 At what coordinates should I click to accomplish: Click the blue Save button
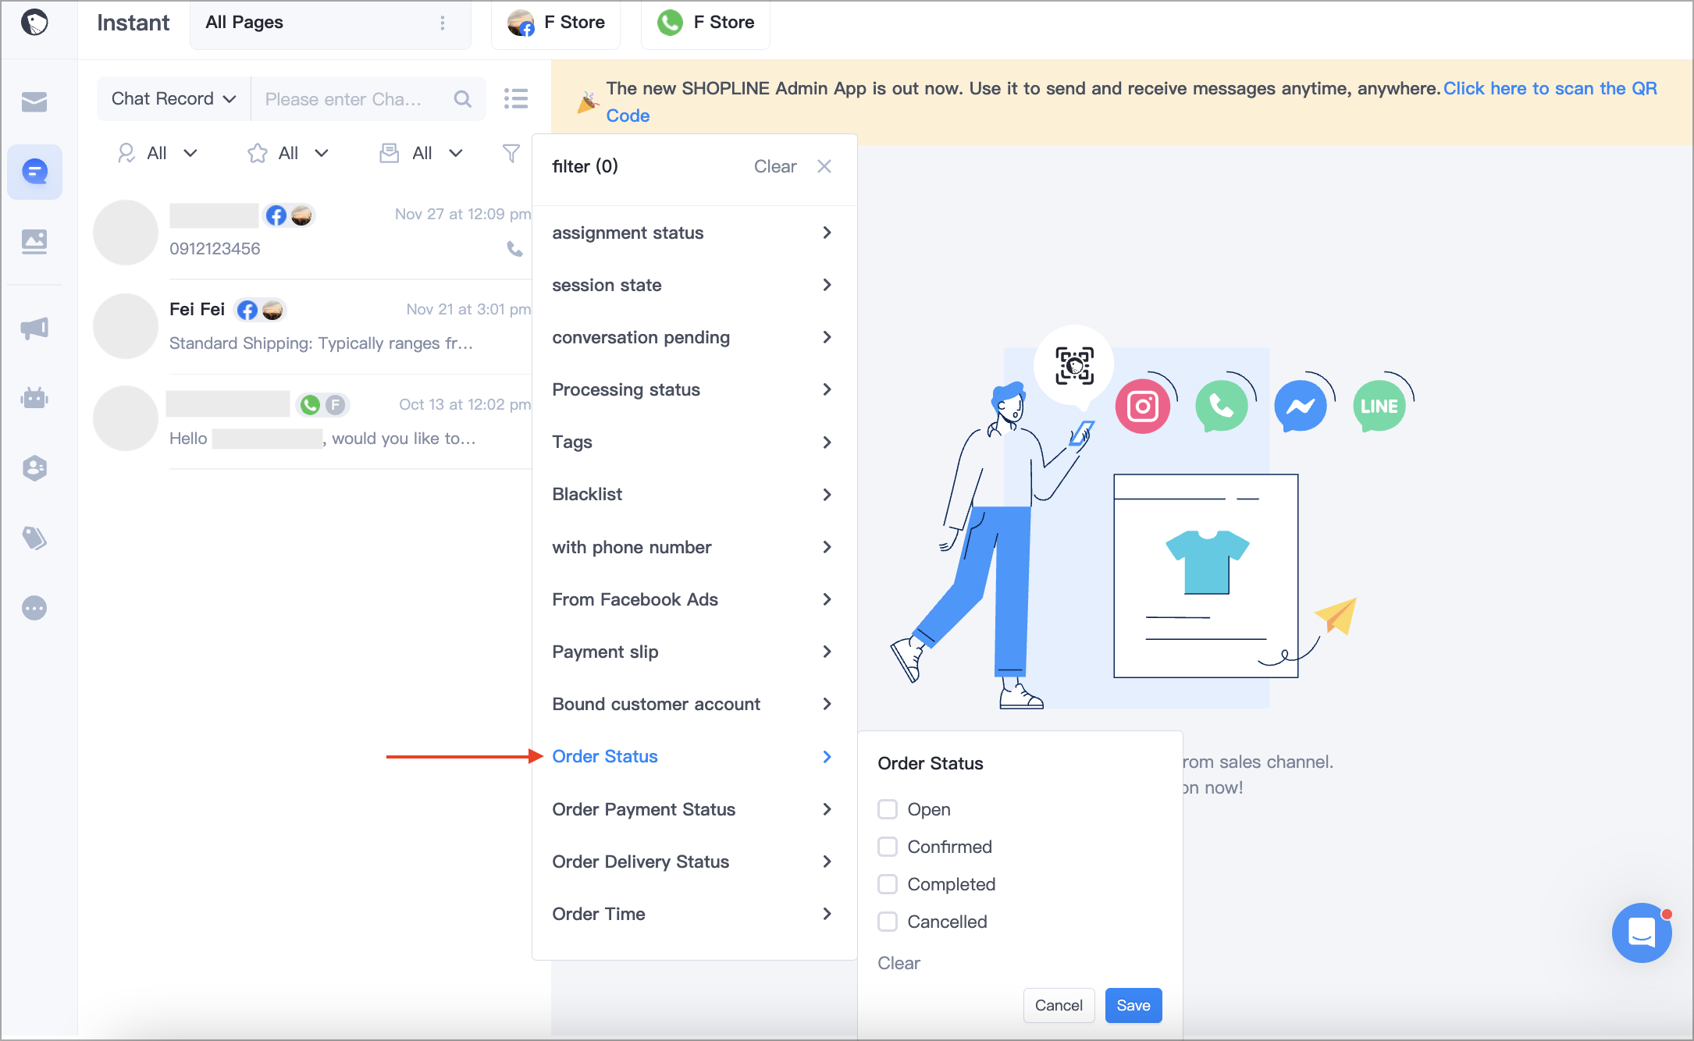1133,1005
